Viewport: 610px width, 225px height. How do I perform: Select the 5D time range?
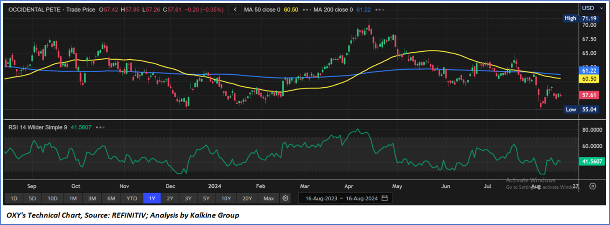33,198
